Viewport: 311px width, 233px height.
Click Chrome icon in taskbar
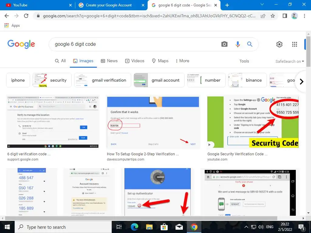point(194,227)
